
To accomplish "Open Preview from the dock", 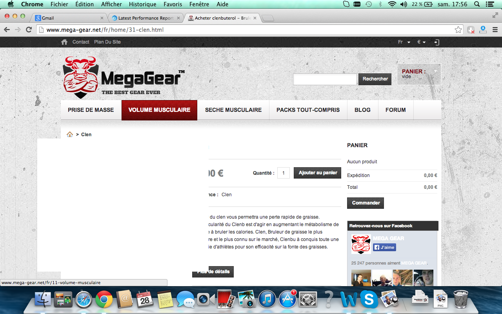I will (389, 299).
